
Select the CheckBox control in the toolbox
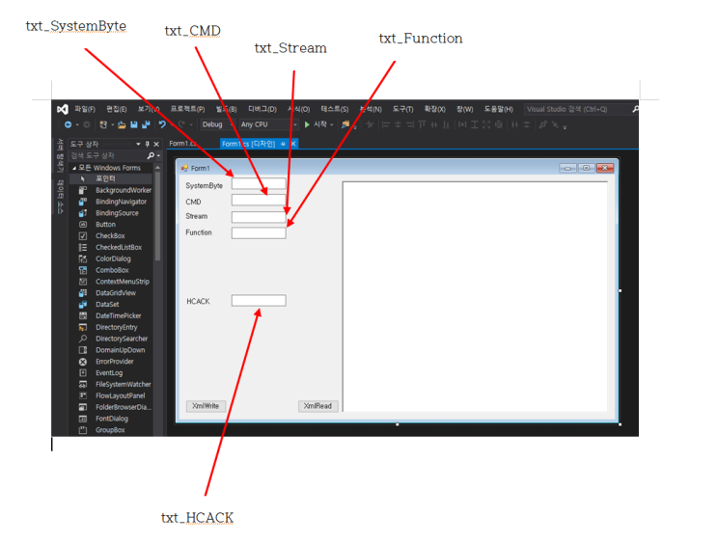pos(111,236)
